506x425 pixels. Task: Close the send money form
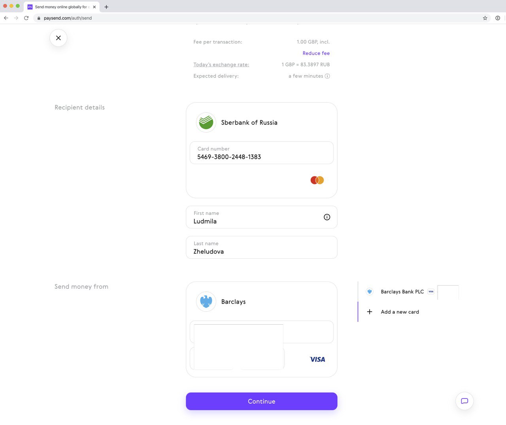(58, 38)
